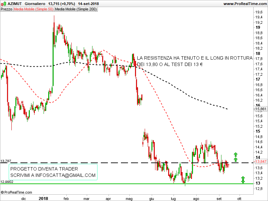Click the 13,787 resistance level label
Screen dimensions: 268x201
(x=6, y=161)
